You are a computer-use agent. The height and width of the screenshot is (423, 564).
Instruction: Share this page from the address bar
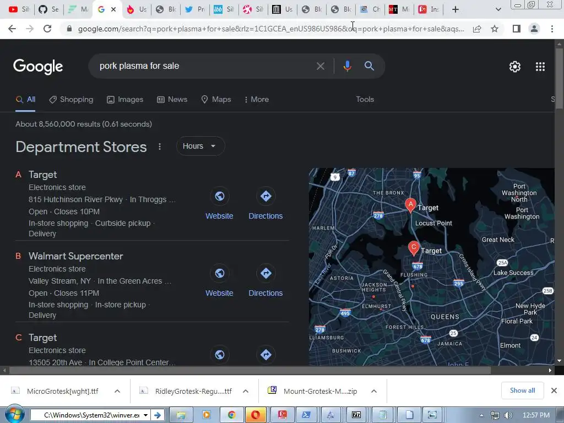pos(477,29)
